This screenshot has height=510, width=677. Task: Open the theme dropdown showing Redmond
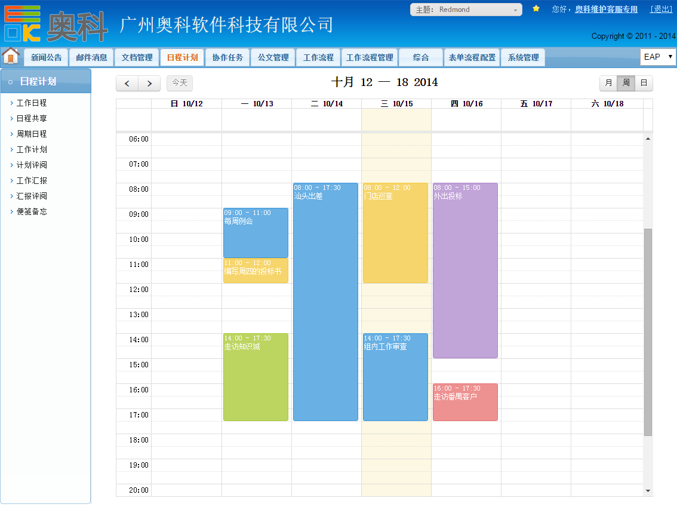point(466,10)
